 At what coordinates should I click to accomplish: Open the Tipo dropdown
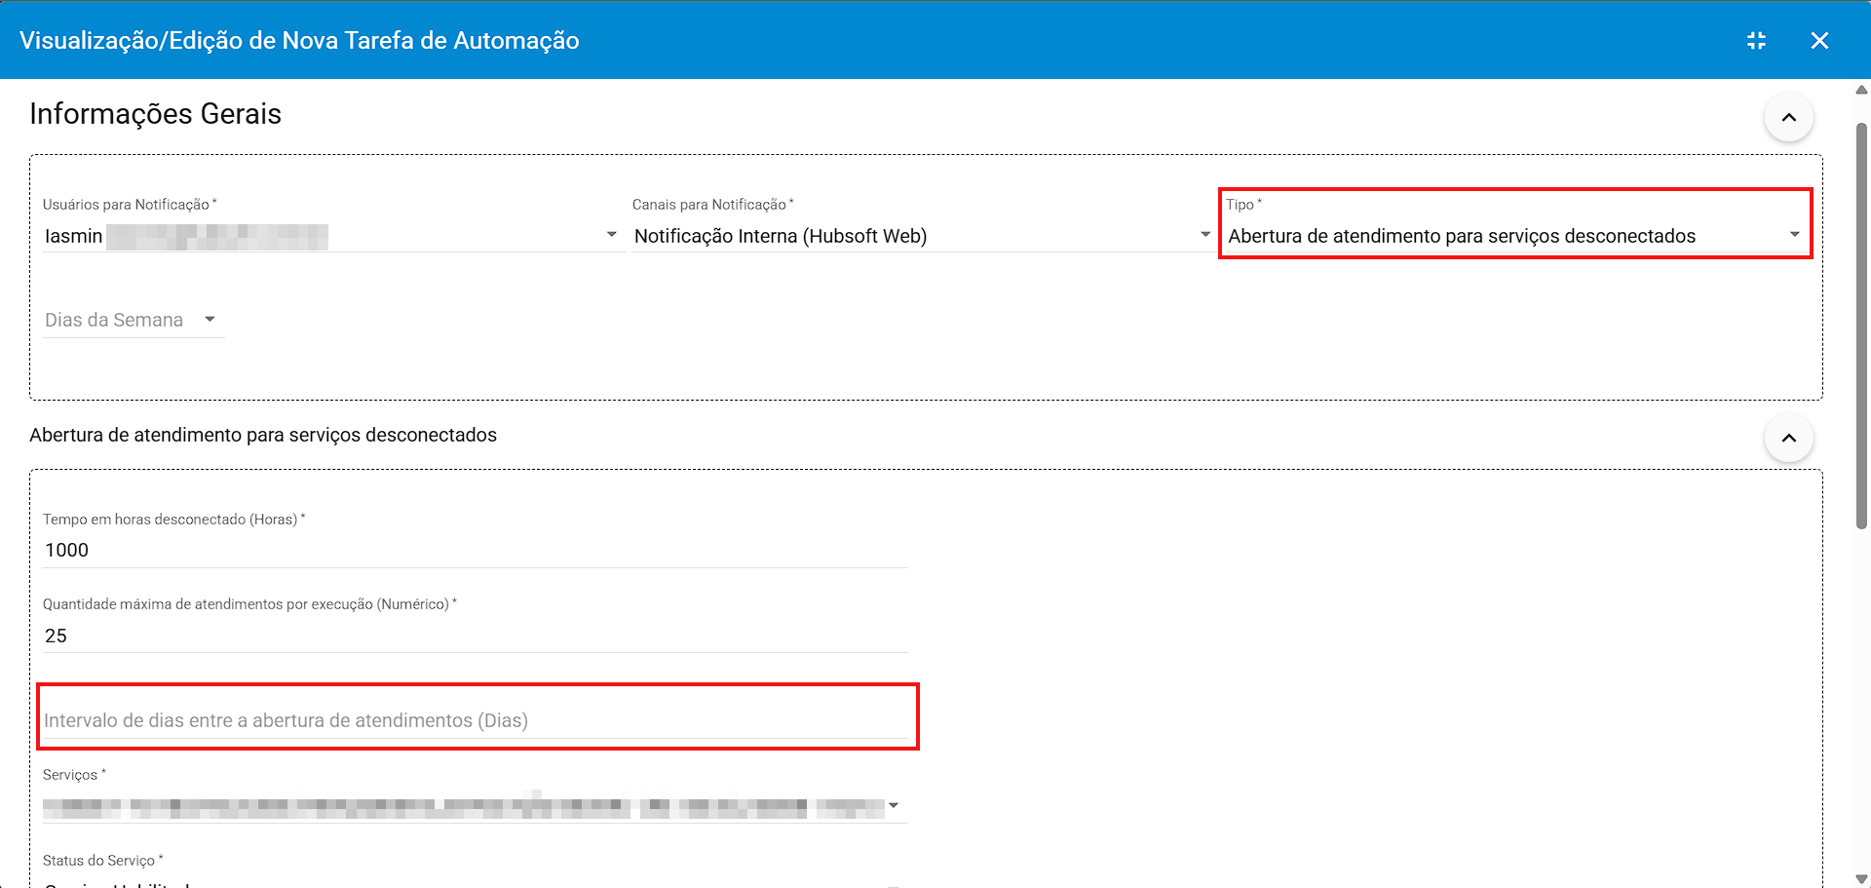pyautogui.click(x=1514, y=236)
